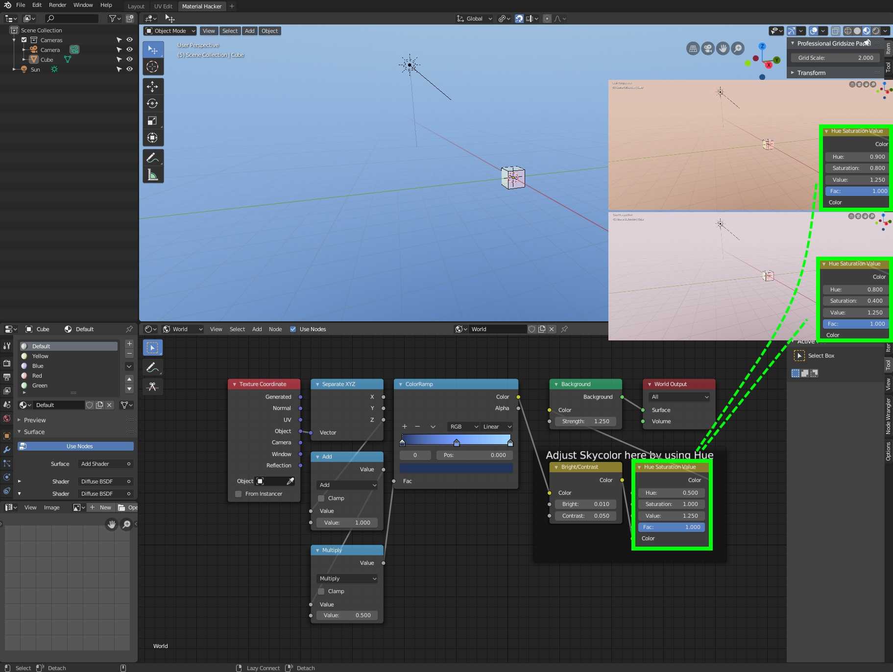Switch to the UV Edit workspace tab
Screen dimensions: 893x672
point(163,6)
